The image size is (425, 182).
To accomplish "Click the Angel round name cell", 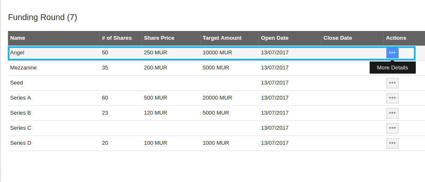I will tap(18, 53).
